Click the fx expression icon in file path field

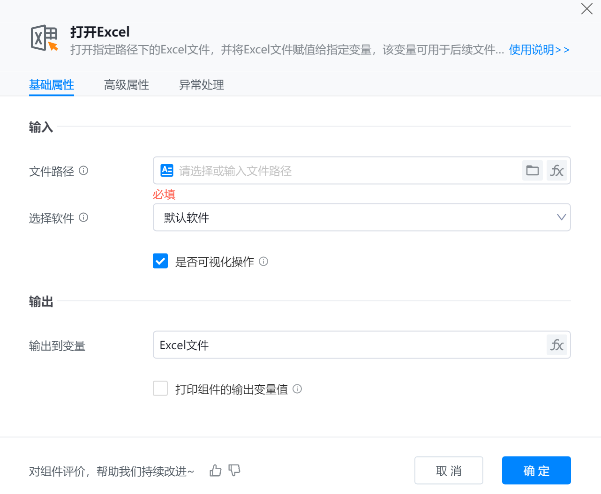coord(556,171)
